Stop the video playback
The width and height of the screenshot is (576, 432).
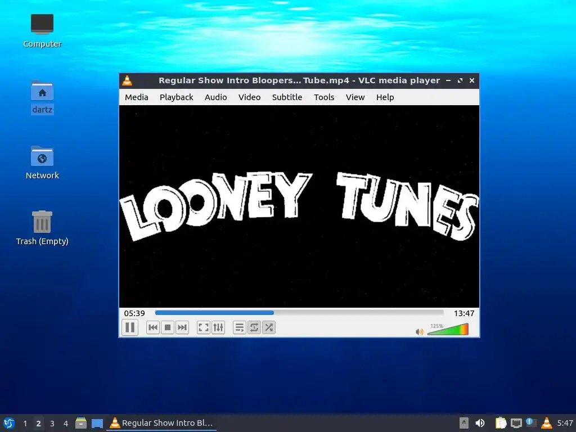(x=168, y=327)
